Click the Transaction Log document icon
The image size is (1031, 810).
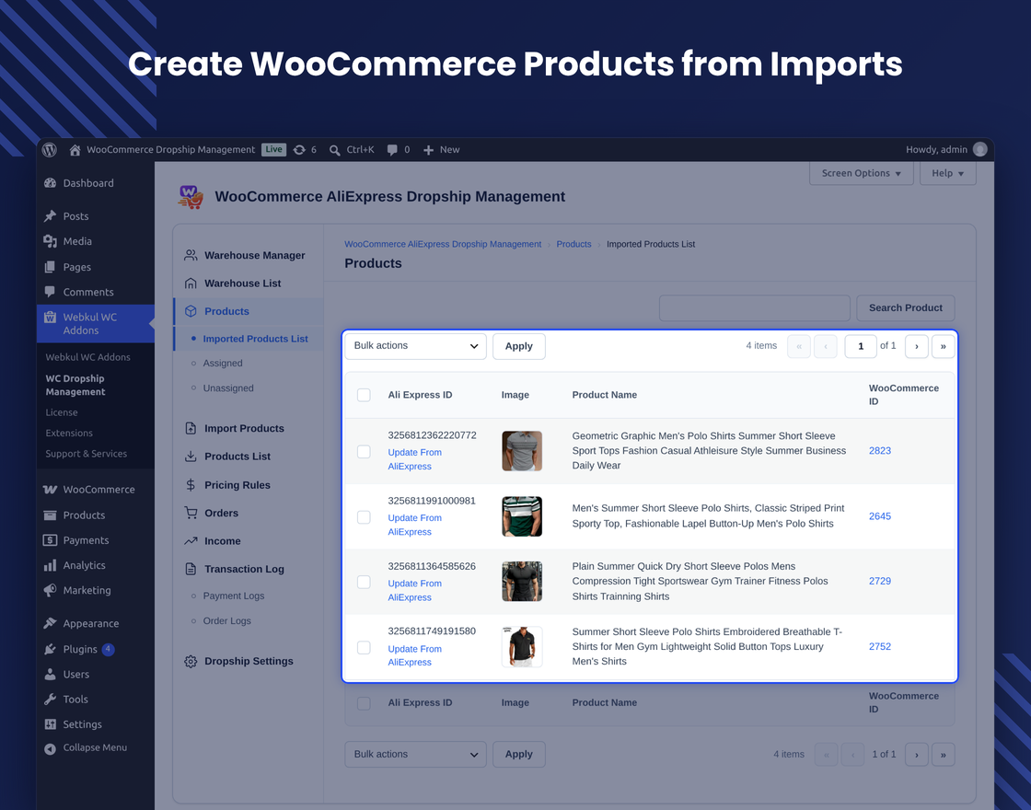[191, 569]
